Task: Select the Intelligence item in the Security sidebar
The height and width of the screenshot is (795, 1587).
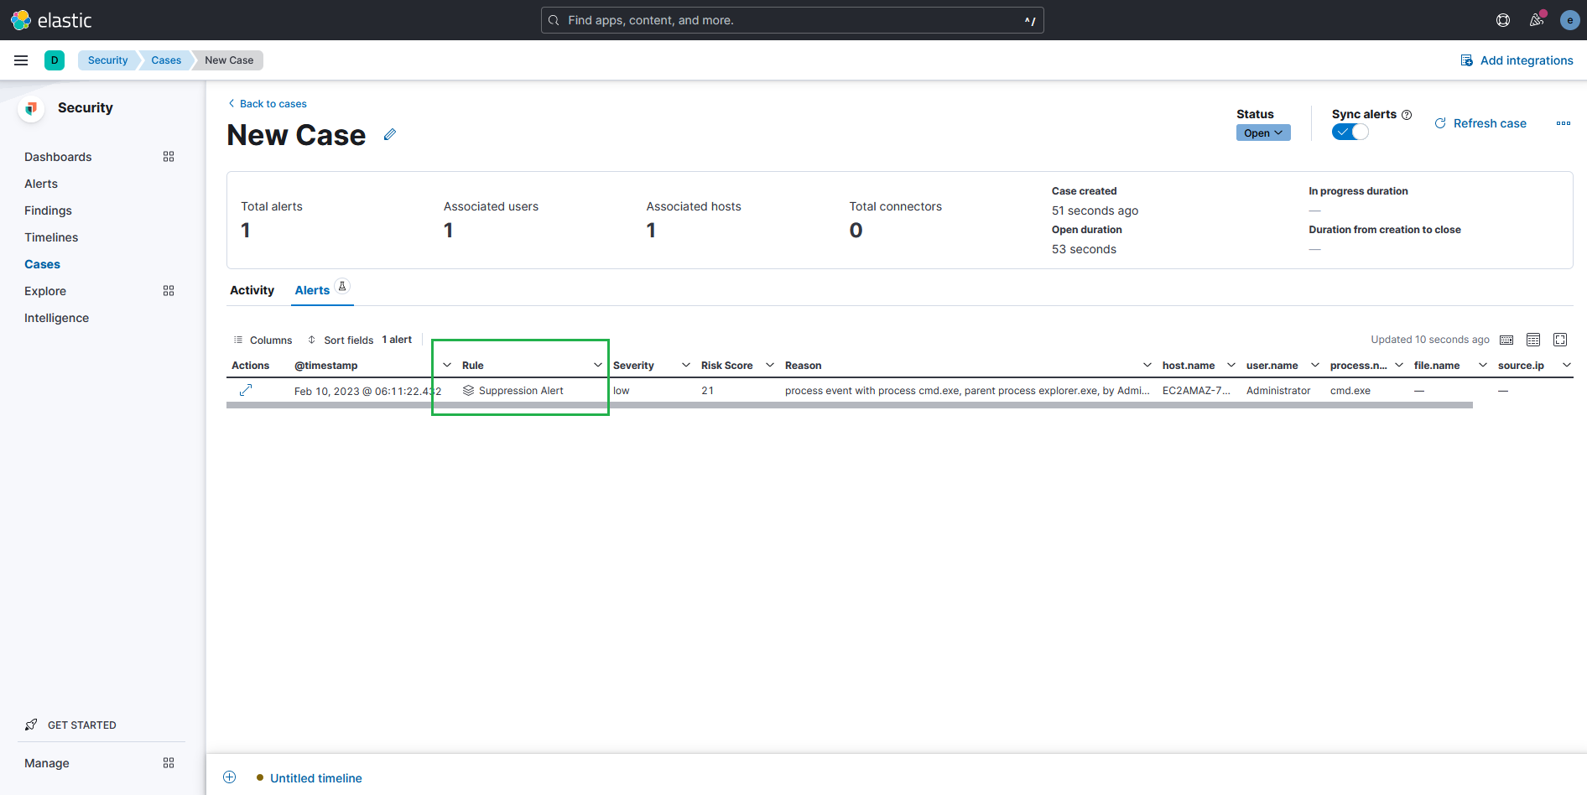Action: pyautogui.click(x=56, y=318)
